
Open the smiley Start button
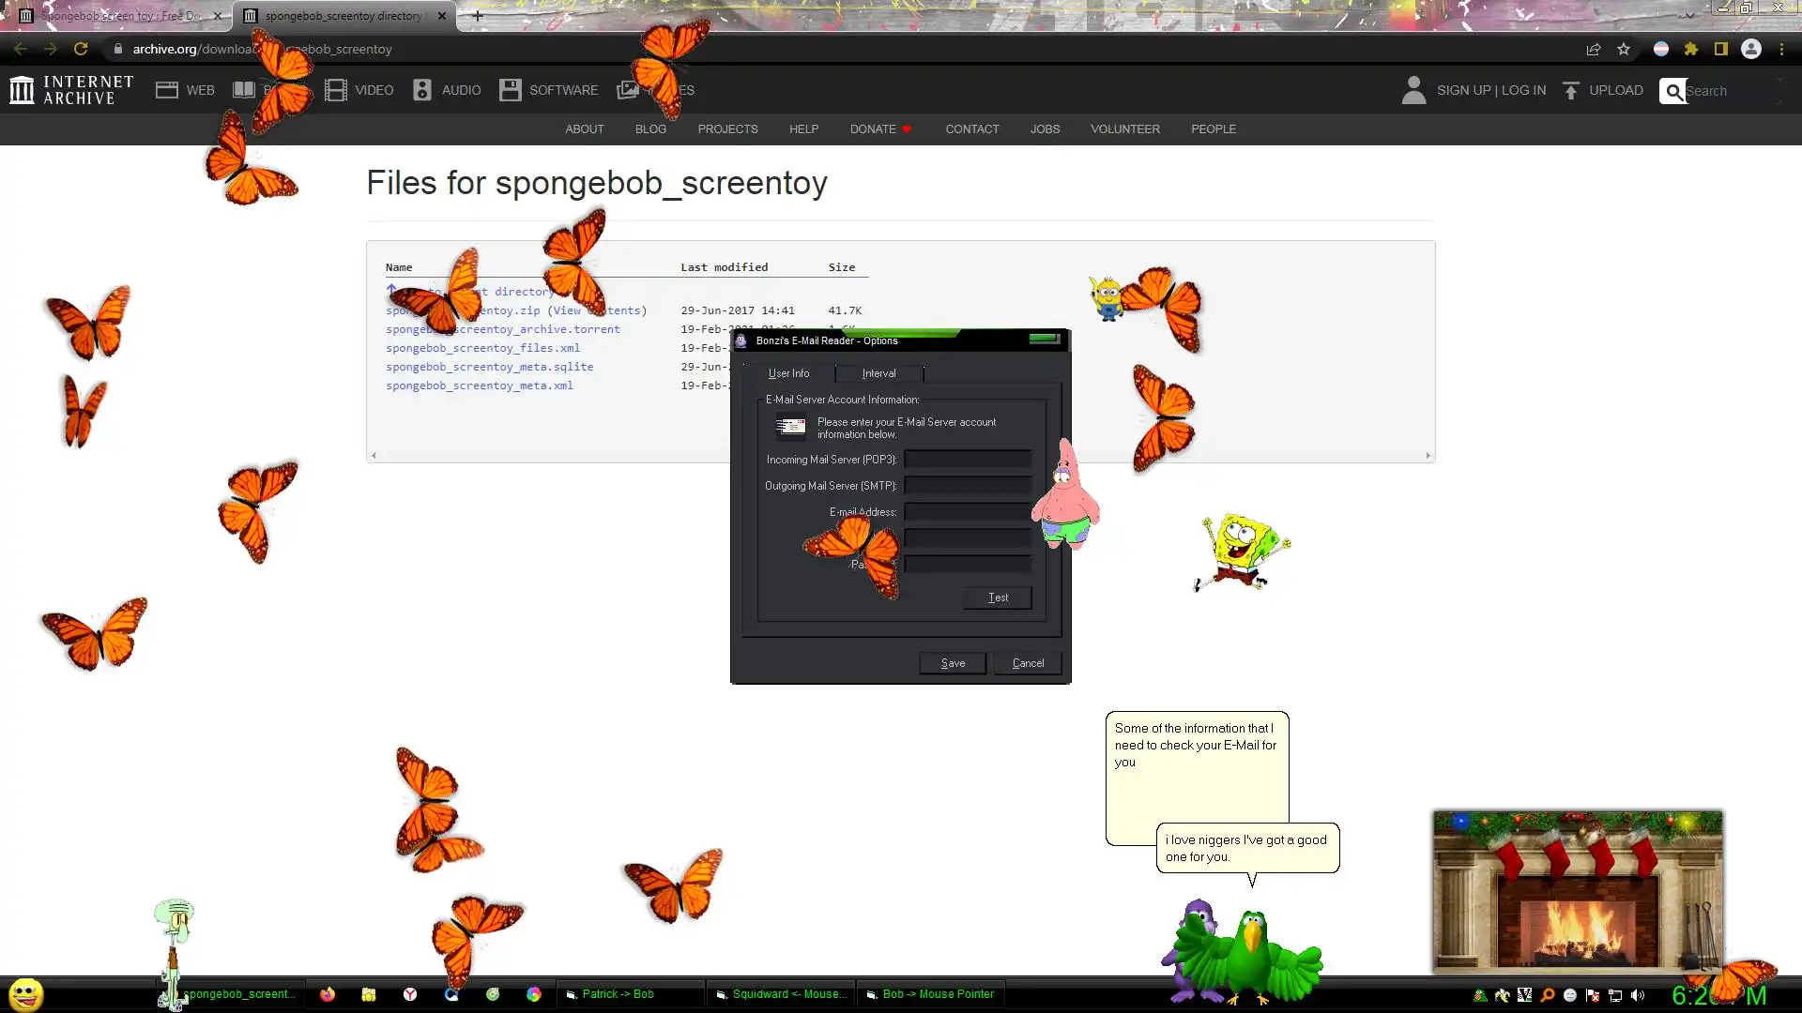click(x=26, y=994)
